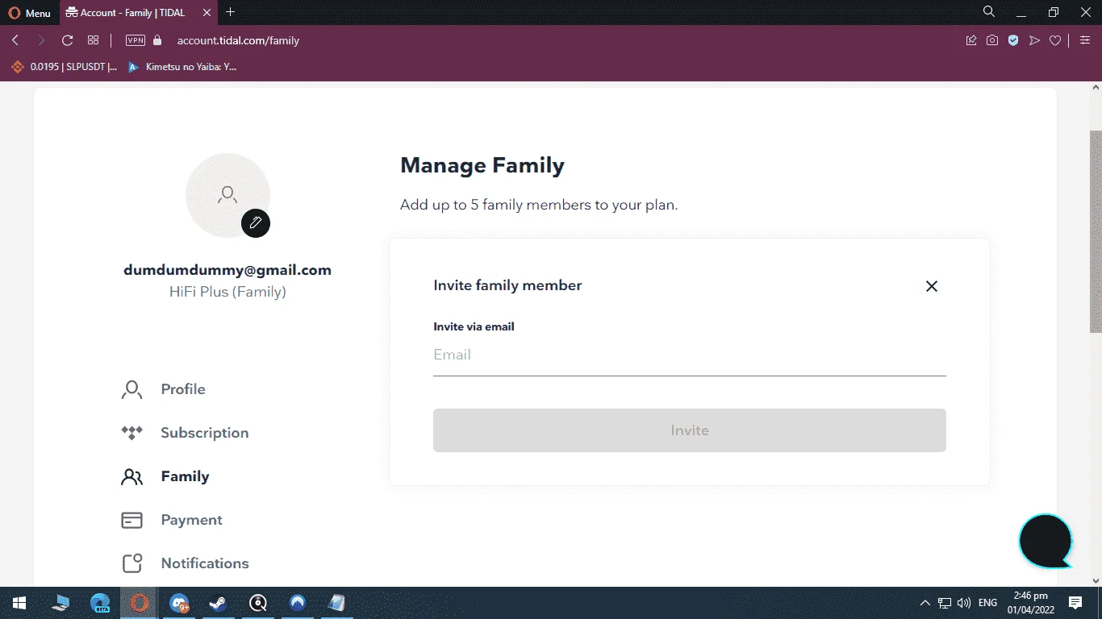Click the ENG language indicator
The width and height of the screenshot is (1102, 619).
[987, 603]
